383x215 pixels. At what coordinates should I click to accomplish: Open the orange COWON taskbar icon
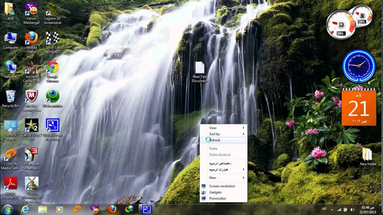[x=77, y=210]
